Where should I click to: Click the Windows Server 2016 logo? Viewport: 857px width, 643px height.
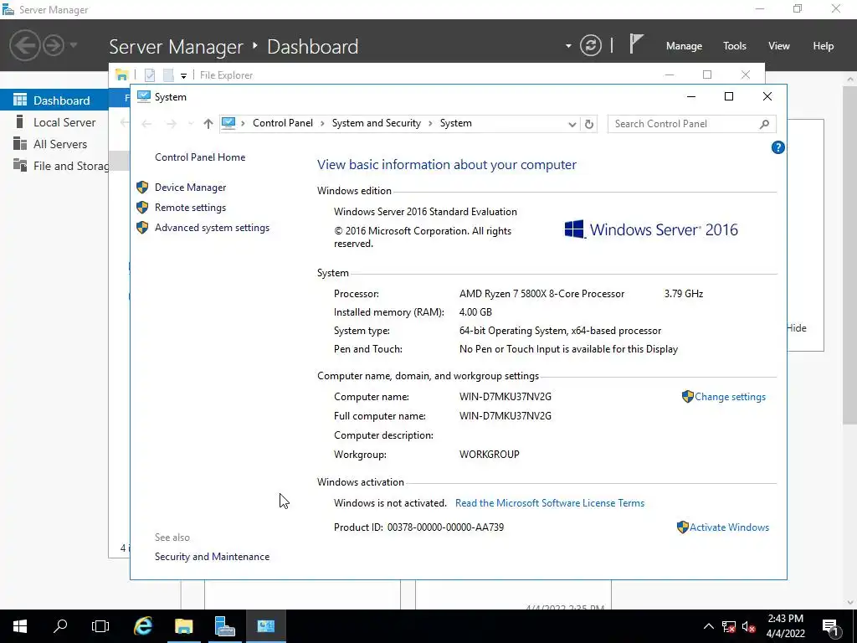tap(650, 229)
